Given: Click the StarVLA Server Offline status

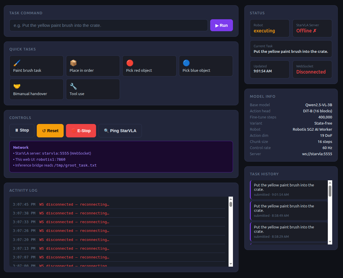Looking at the screenshot, I should pos(312,28).
